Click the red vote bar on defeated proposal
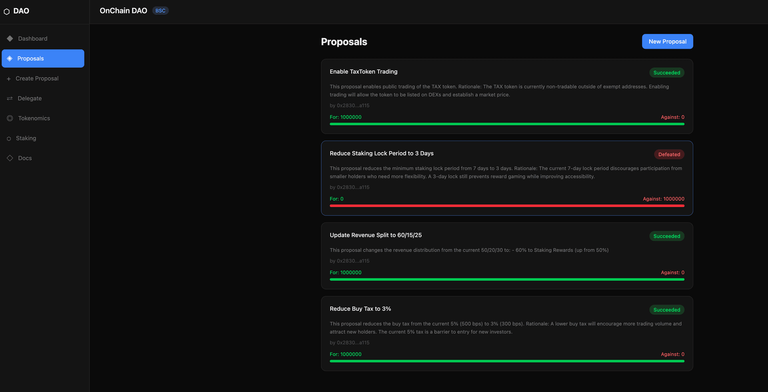 [x=507, y=206]
